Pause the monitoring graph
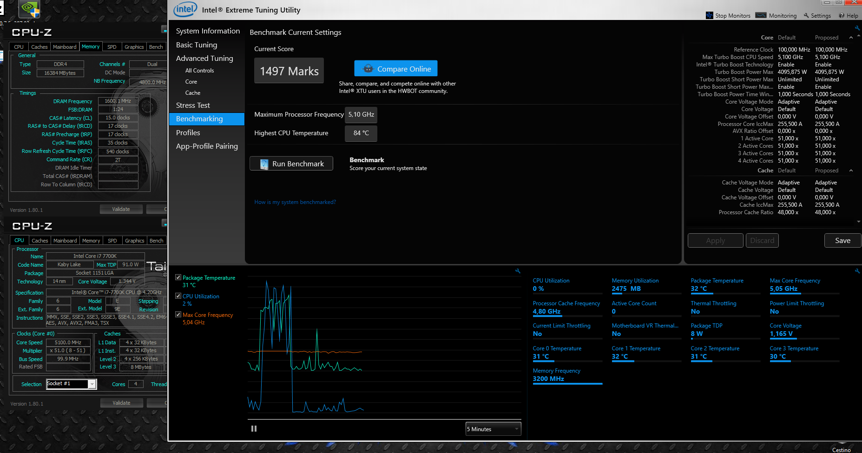 click(254, 428)
